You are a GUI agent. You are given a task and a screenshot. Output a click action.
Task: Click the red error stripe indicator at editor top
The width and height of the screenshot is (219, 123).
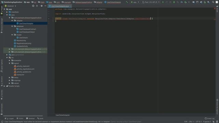215,9
